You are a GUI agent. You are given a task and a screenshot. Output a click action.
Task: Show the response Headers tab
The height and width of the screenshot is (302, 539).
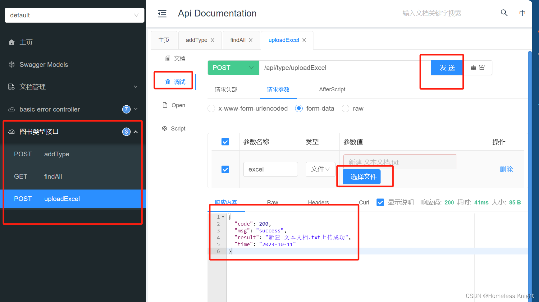[318, 203]
